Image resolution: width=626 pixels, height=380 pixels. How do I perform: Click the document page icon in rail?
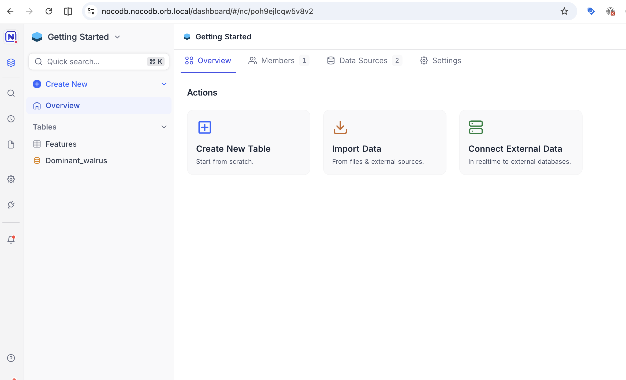click(11, 145)
